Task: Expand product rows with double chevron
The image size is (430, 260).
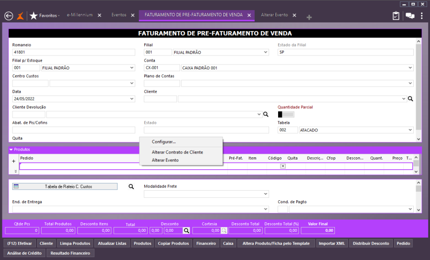Action: [16, 171]
